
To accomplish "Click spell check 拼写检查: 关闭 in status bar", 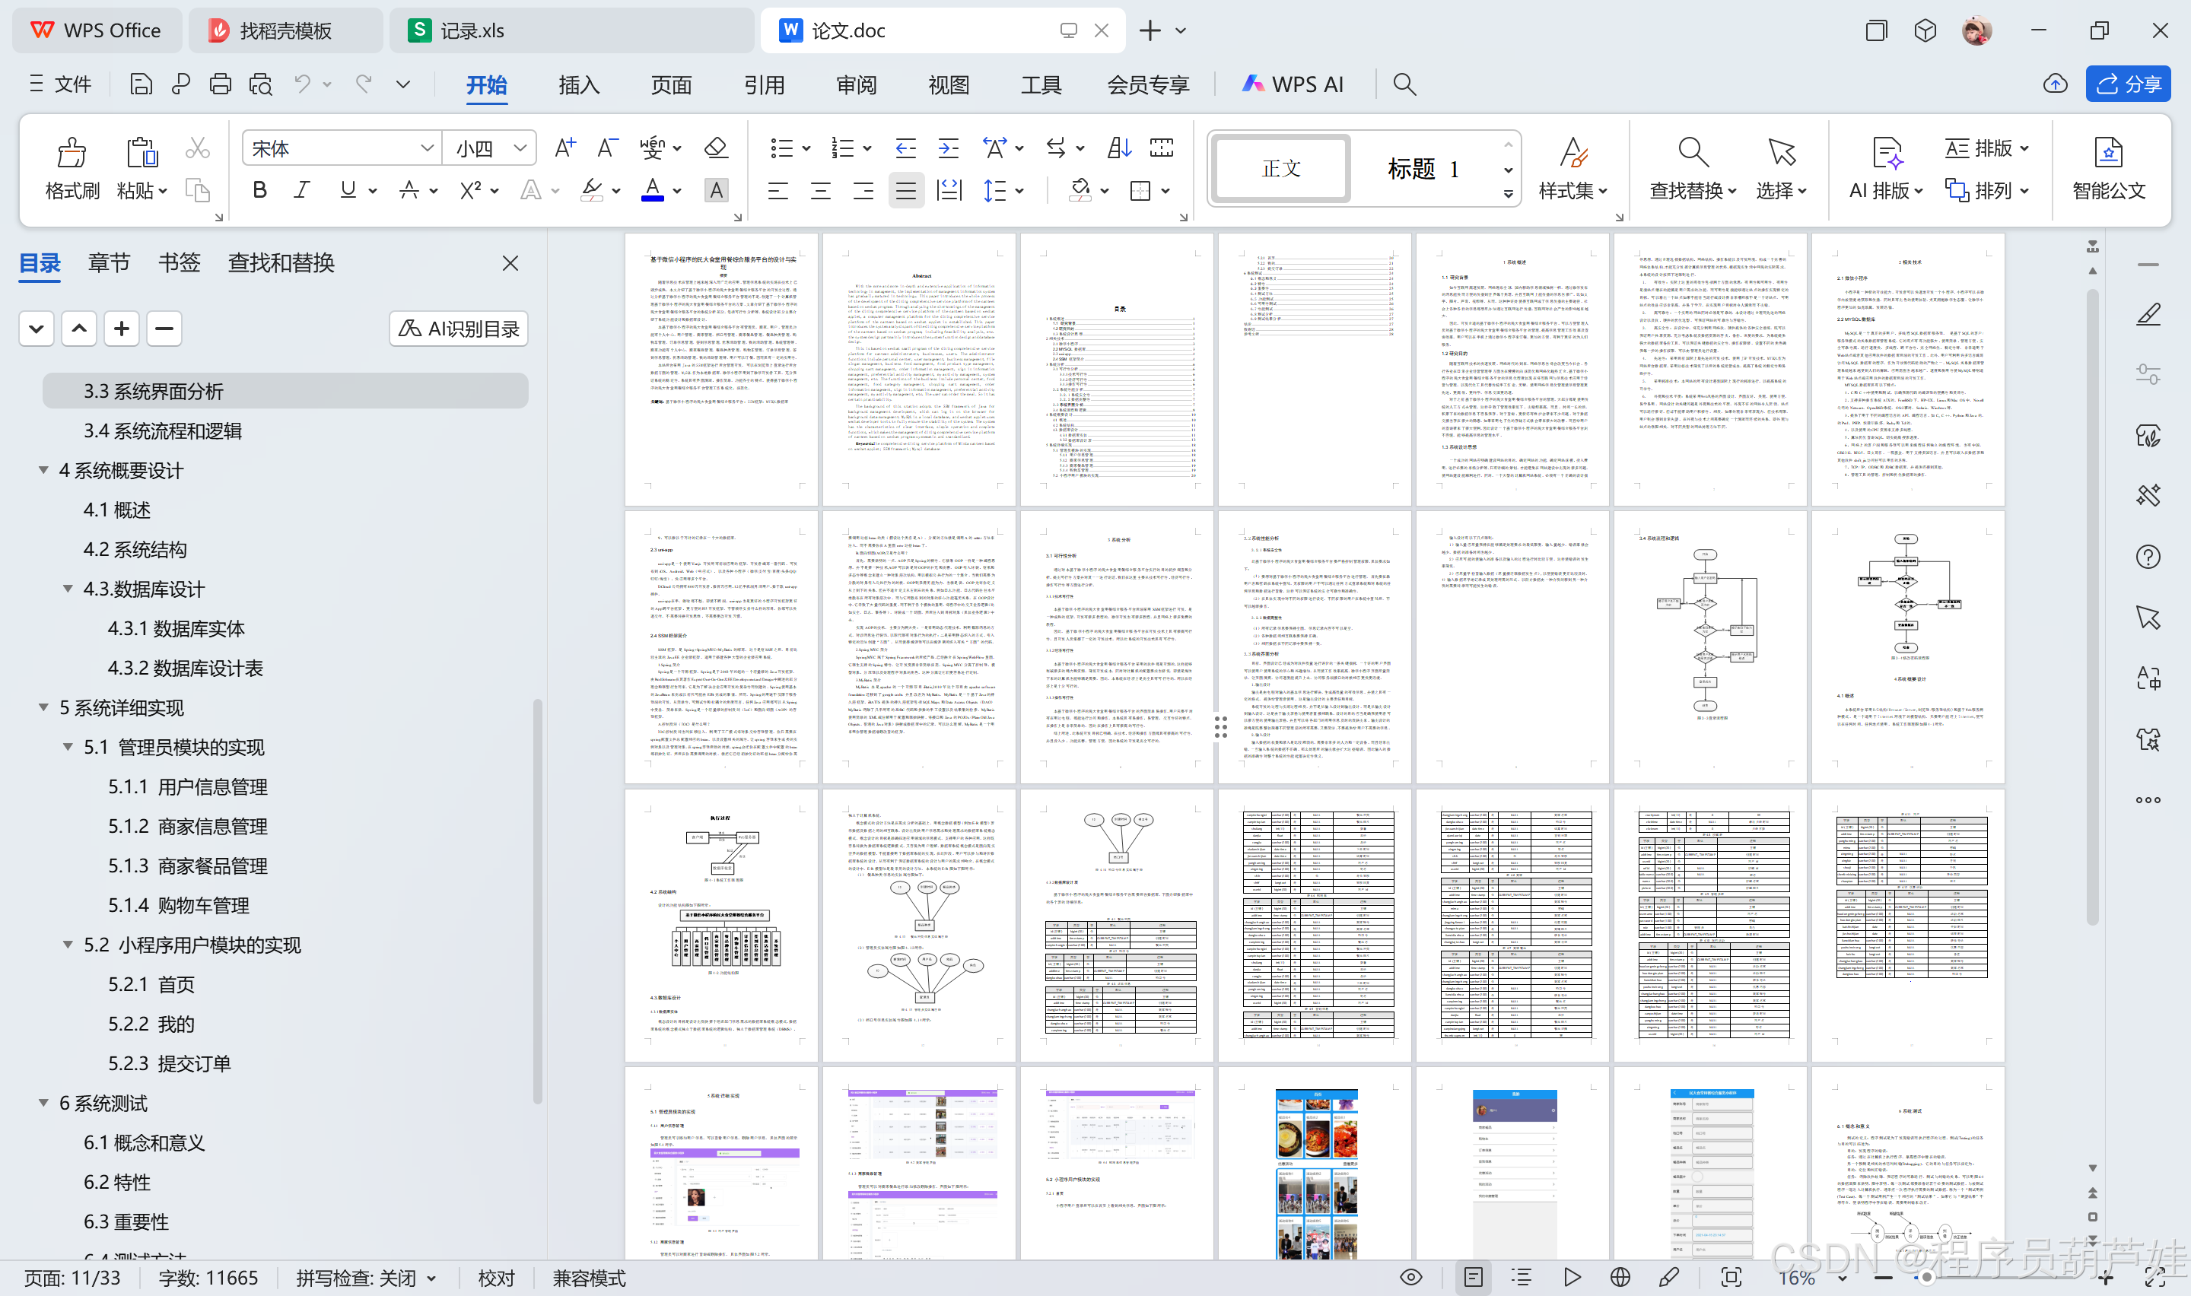I will [365, 1278].
